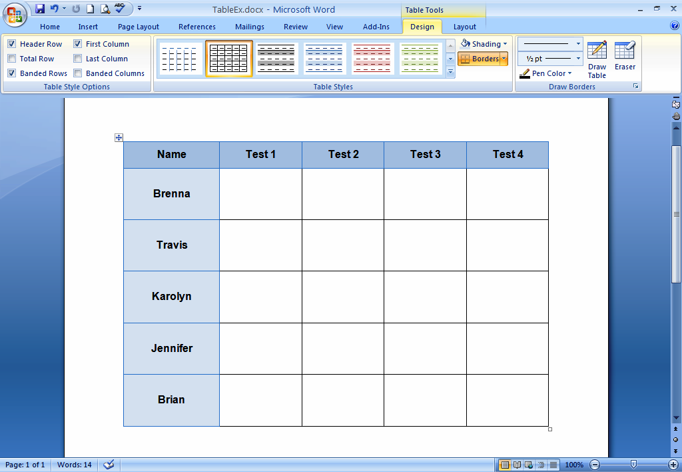Enable the Total Row checkbox

pyautogui.click(x=12, y=59)
